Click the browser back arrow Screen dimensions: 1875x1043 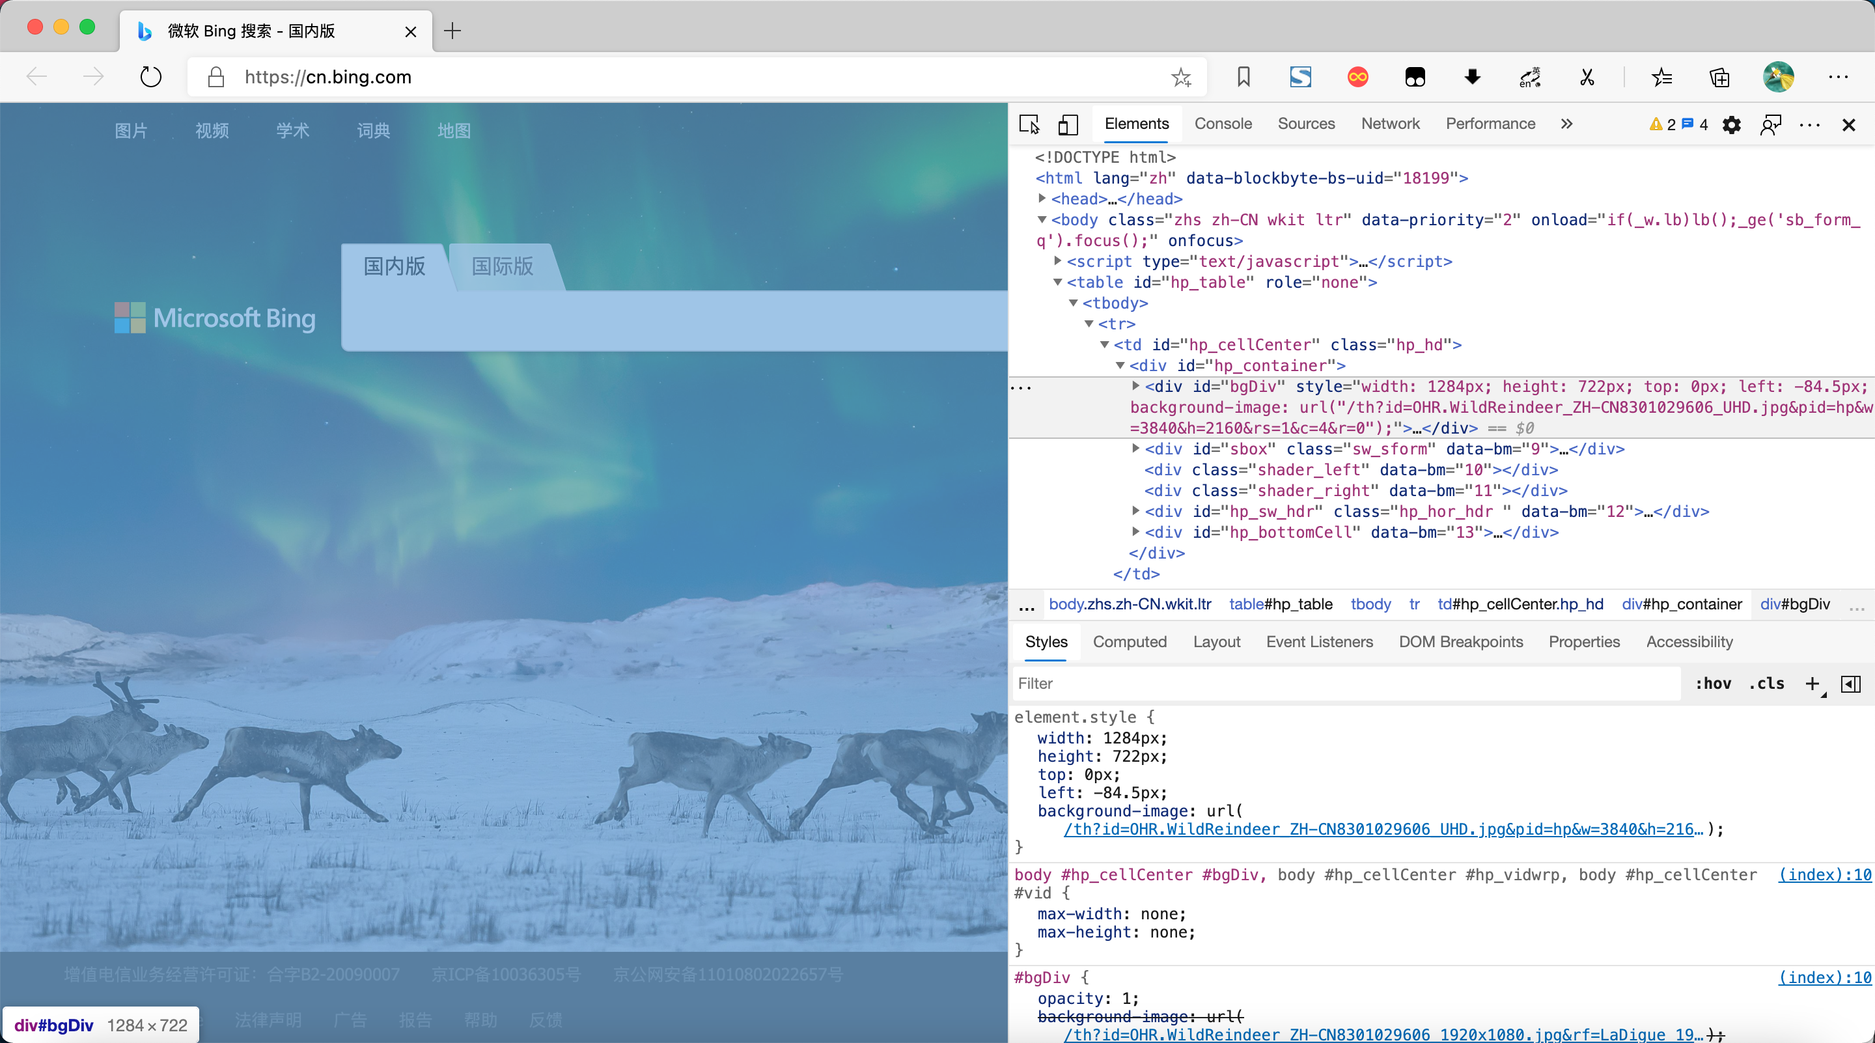36,76
